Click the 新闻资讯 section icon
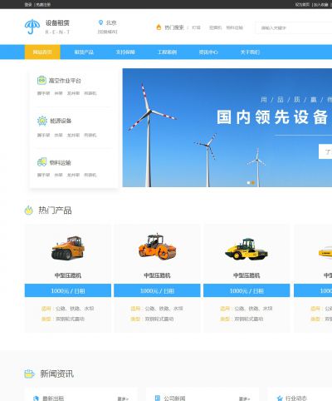332x401 pixels. pyautogui.click(x=29, y=374)
